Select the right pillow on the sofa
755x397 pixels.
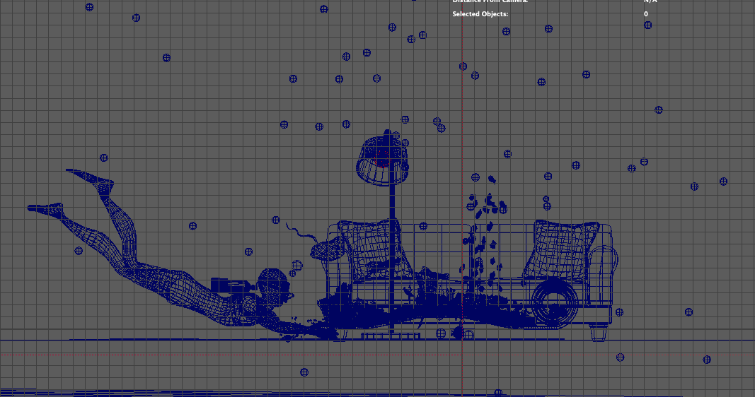click(x=563, y=250)
